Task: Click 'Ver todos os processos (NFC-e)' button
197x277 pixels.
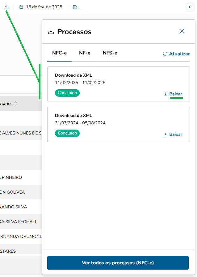Action: pos(118,263)
